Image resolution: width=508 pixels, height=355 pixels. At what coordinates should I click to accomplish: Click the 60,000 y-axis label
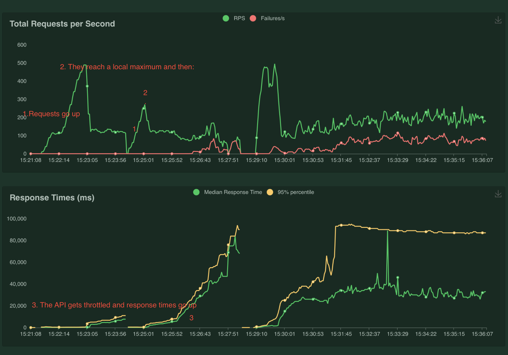coord(18,262)
